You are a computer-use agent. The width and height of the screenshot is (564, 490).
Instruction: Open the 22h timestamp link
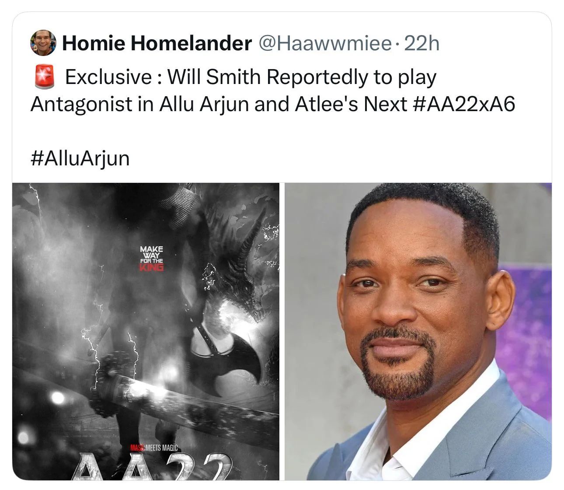(421, 43)
